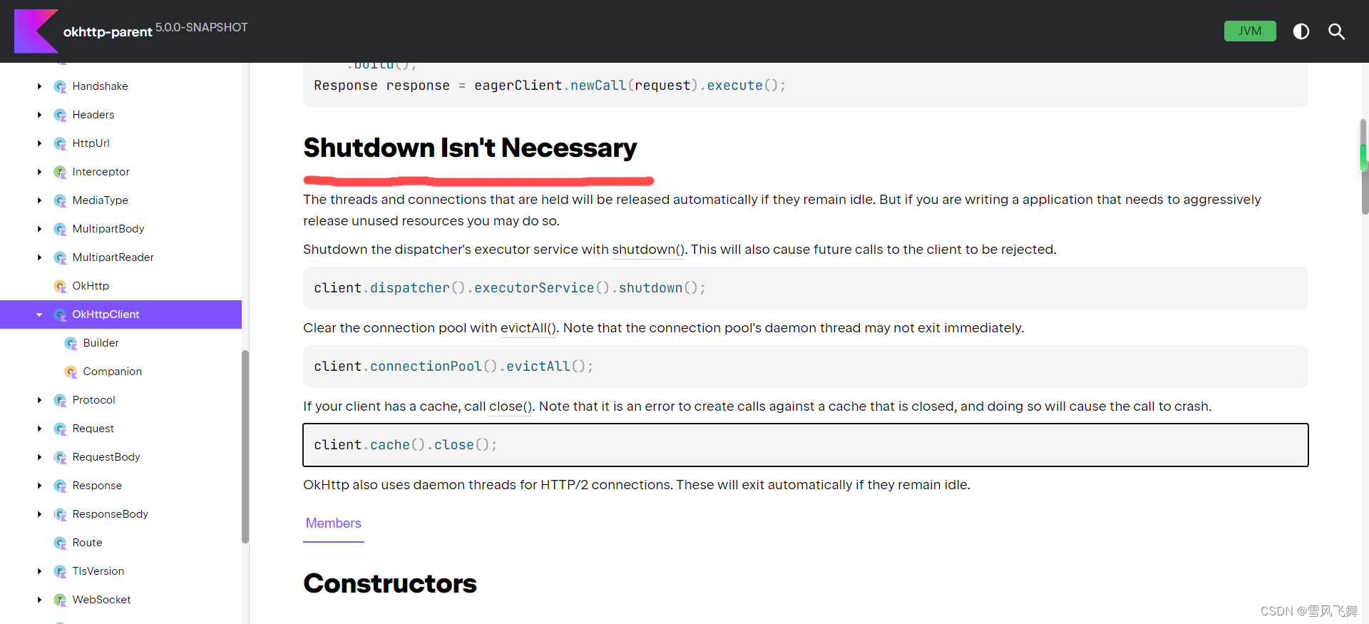Expand the Interceptor tree node
The image size is (1369, 624).
(40, 172)
